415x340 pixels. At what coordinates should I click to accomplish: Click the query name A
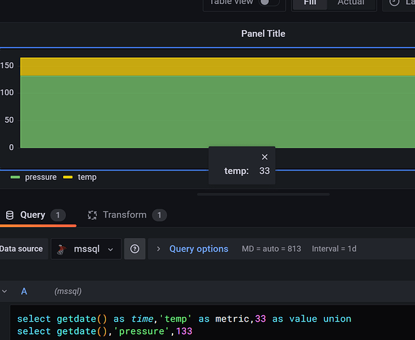tap(24, 291)
